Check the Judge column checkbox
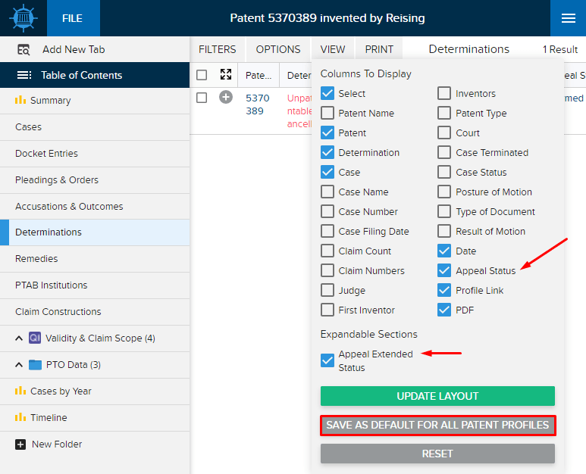Image resolution: width=586 pixels, height=474 pixels. pyautogui.click(x=327, y=290)
